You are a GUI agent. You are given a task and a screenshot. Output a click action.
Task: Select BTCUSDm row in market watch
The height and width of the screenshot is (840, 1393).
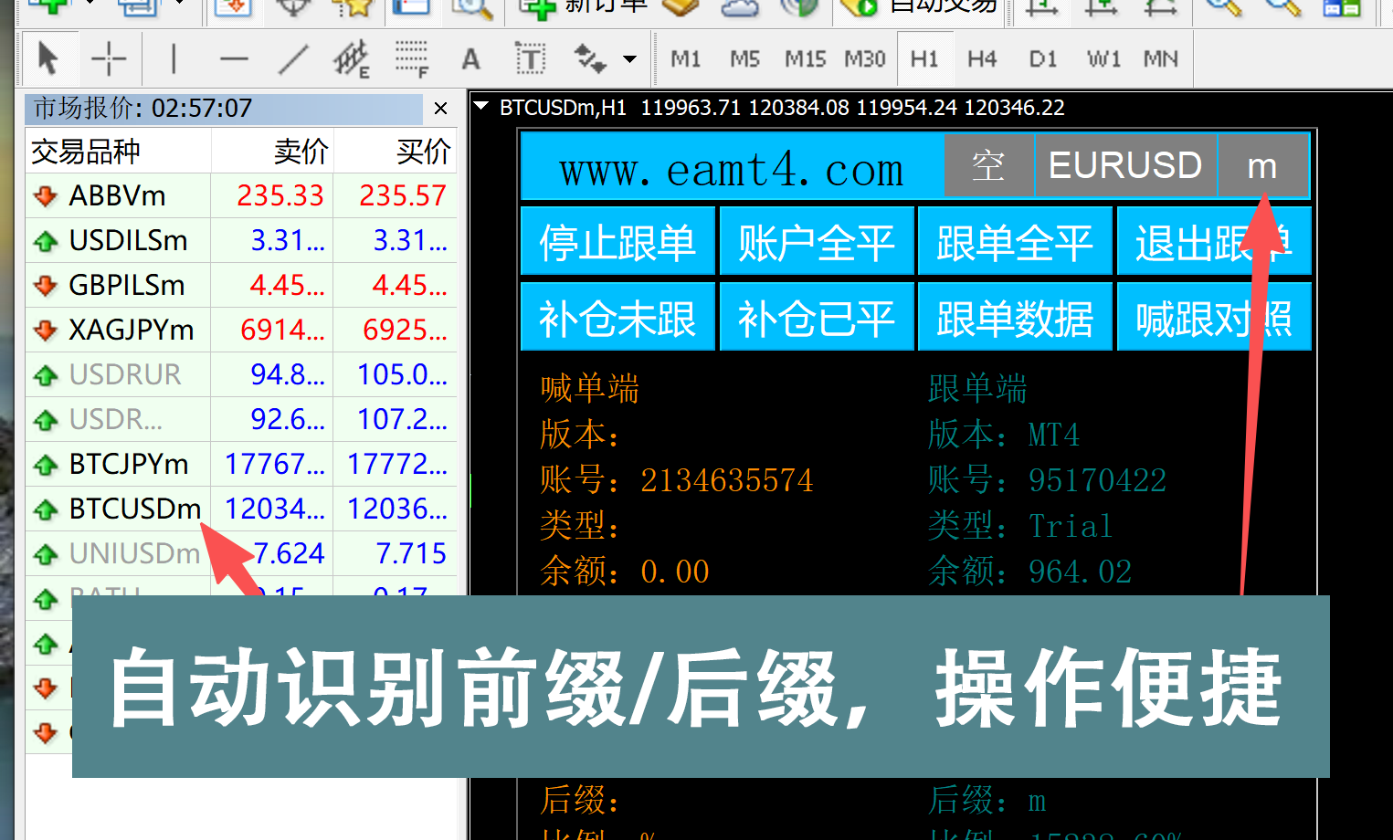click(x=135, y=509)
